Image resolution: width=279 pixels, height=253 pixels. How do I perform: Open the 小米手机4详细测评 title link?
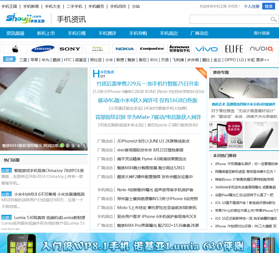(243, 104)
